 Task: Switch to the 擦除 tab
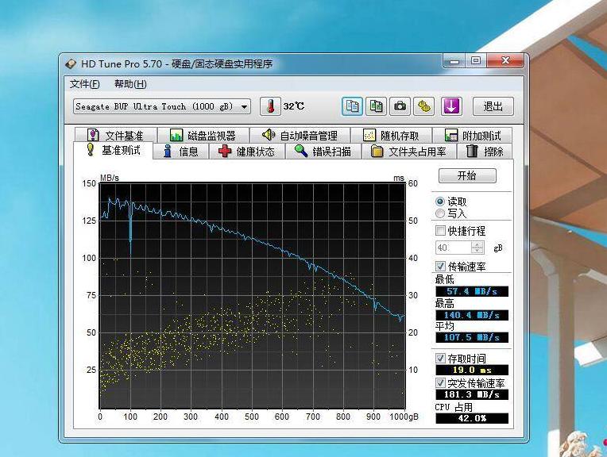[485, 152]
